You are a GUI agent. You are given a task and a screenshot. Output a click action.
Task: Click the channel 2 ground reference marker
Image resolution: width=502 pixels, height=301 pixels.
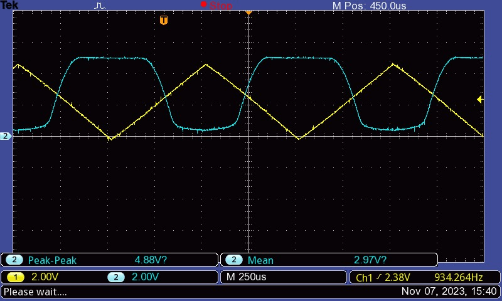[6, 136]
